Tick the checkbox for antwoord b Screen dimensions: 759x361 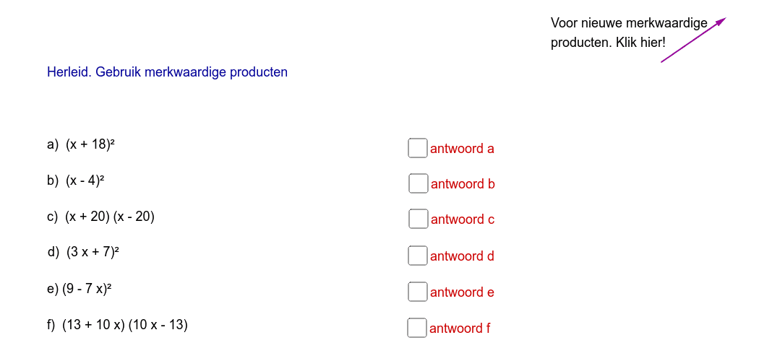tap(419, 183)
